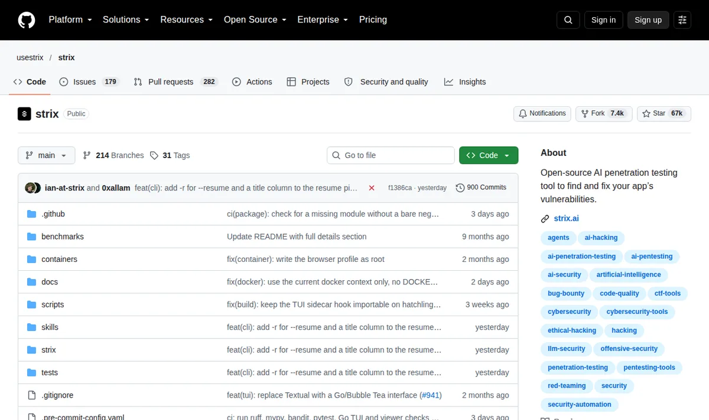The image size is (709, 420).
Task: Open the strix folder icon
Action: (32, 350)
